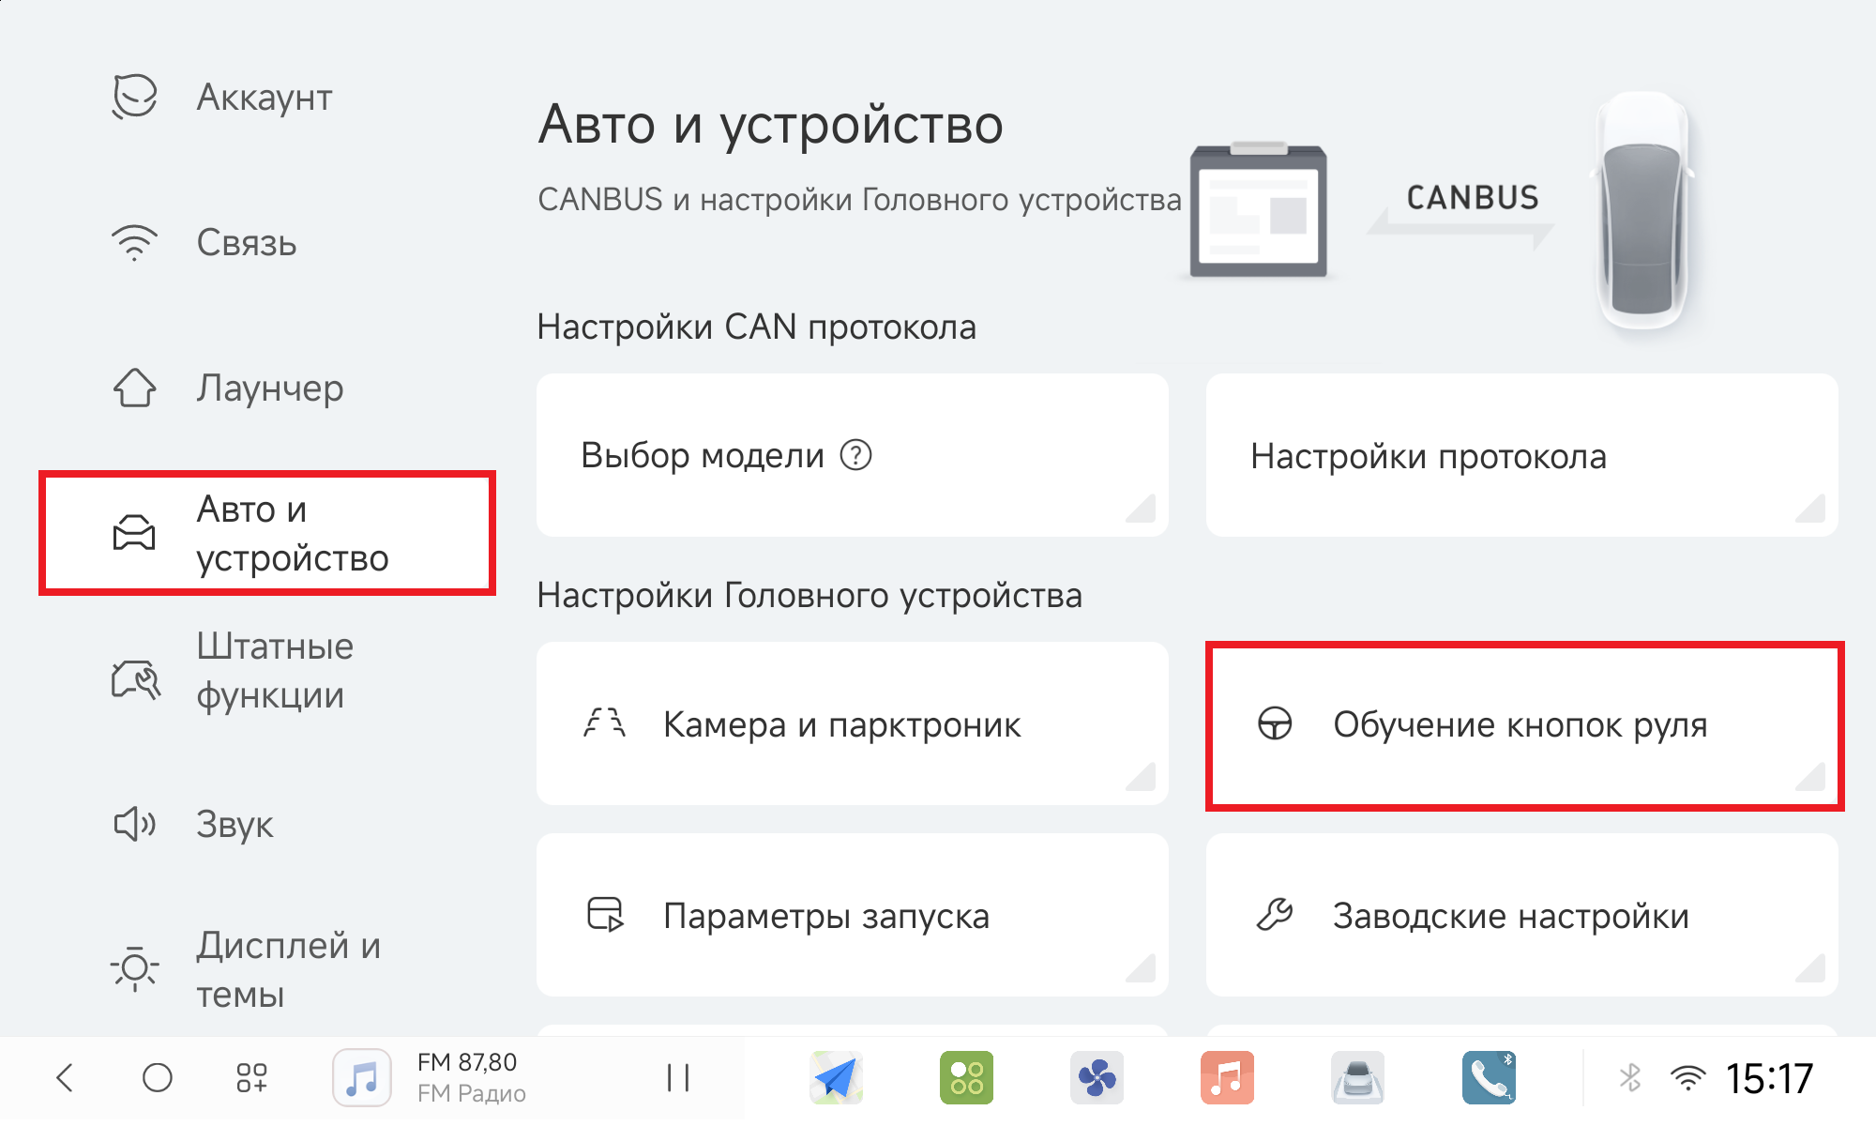Open the car app in dock
Screen dimensions: 1876x1126
(x=1357, y=1077)
